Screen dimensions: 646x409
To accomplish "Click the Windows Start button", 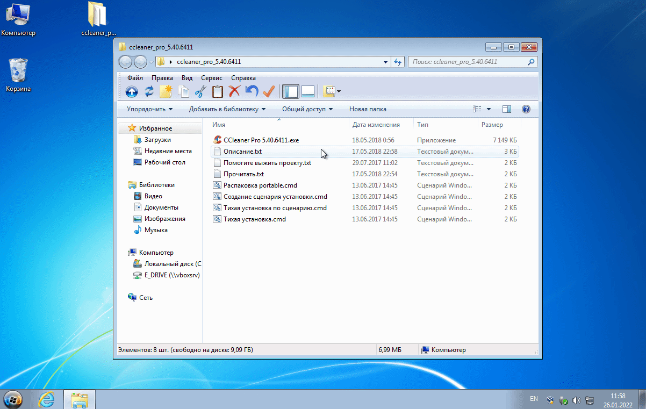I will pyautogui.click(x=13, y=399).
